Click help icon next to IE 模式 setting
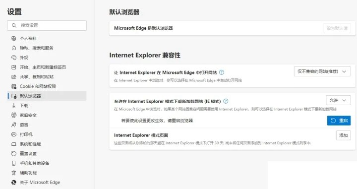The image size is (357, 189). (x=226, y=101)
